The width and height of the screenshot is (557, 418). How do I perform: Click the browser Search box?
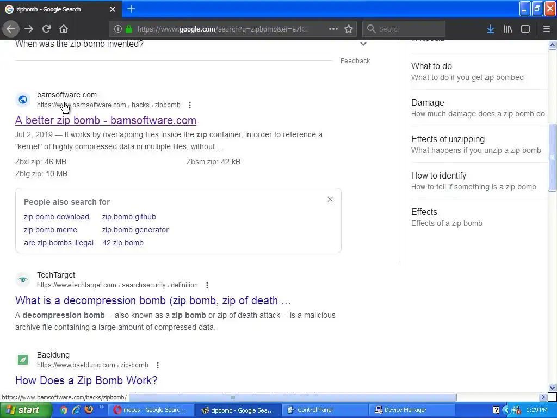(404, 29)
